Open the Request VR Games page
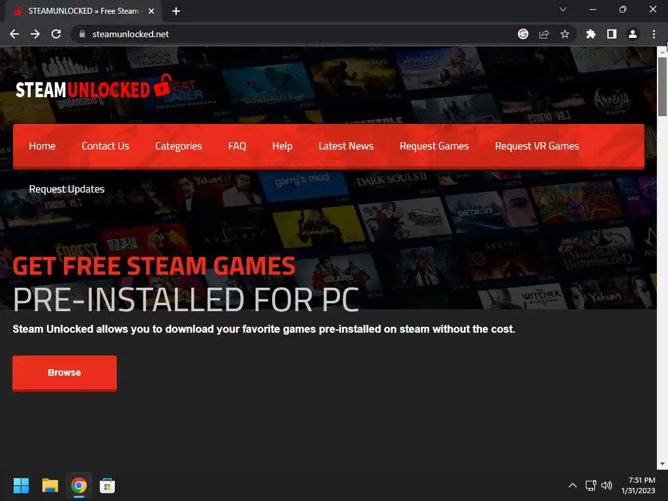668x501 pixels. coord(537,146)
